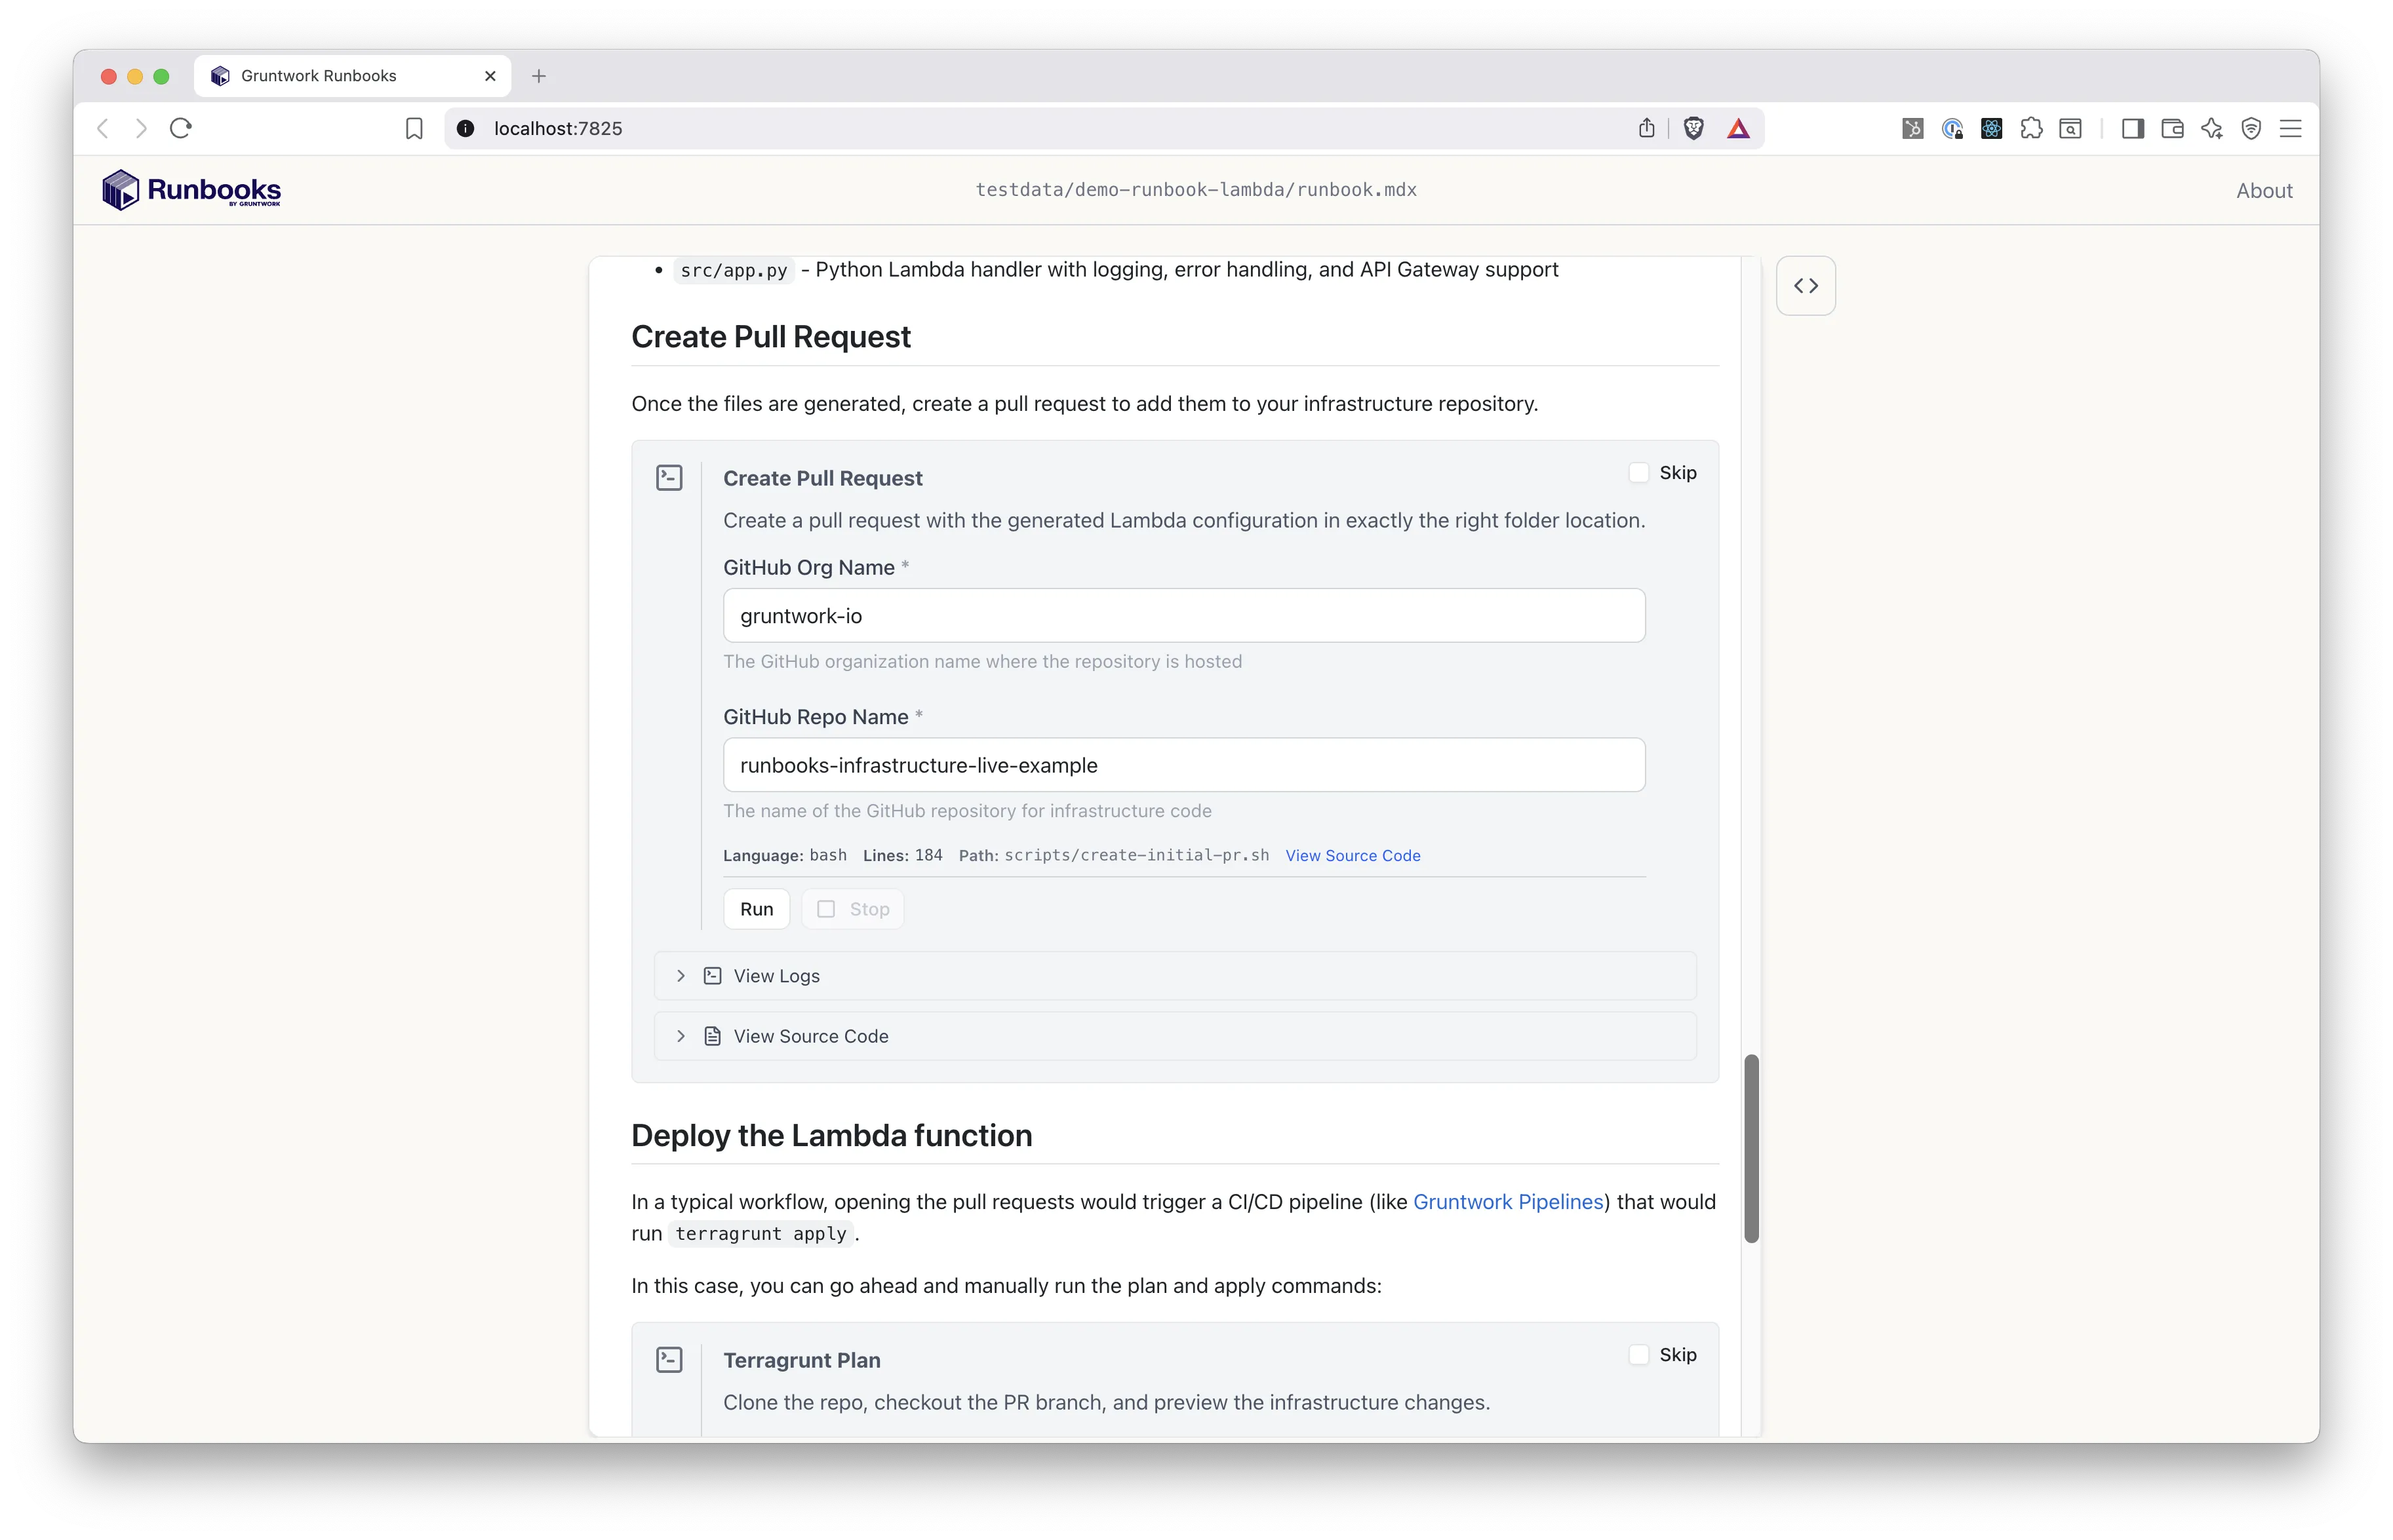Click the page vertical scrollbar thumb
The image size is (2393, 1540).
click(x=1750, y=1148)
